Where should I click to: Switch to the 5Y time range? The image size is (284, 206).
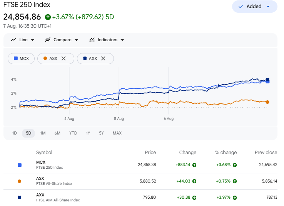click(102, 133)
